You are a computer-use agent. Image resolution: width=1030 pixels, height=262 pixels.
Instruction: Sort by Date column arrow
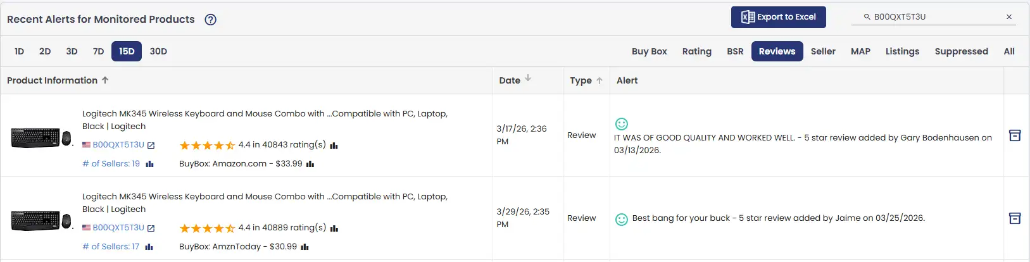(x=528, y=78)
